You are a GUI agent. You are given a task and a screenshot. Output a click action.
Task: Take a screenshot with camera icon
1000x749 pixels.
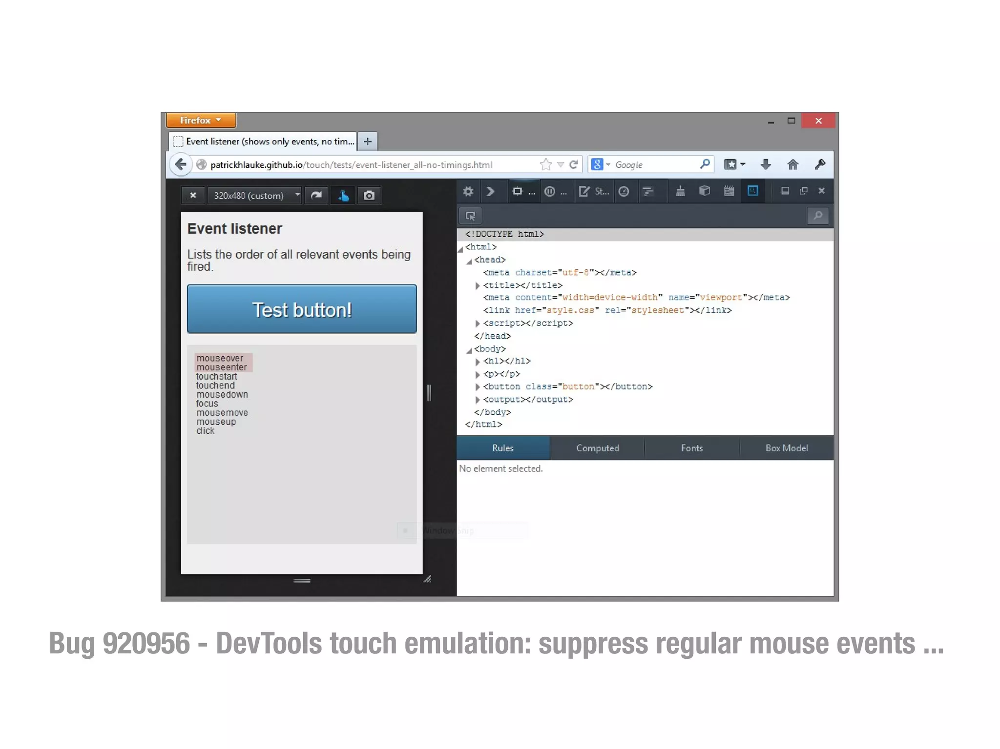pos(369,196)
